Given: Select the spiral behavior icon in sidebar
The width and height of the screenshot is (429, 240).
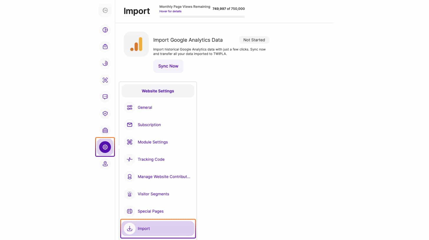Looking at the screenshot, I should coord(105,63).
